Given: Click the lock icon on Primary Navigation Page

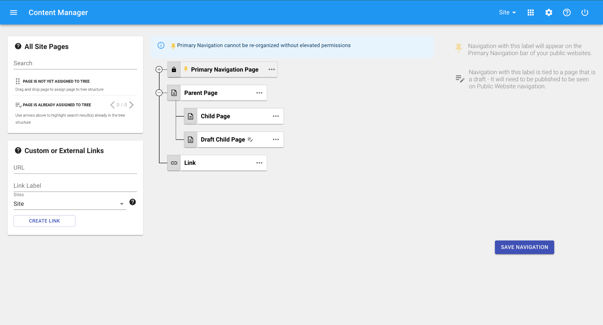Looking at the screenshot, I should [x=174, y=69].
